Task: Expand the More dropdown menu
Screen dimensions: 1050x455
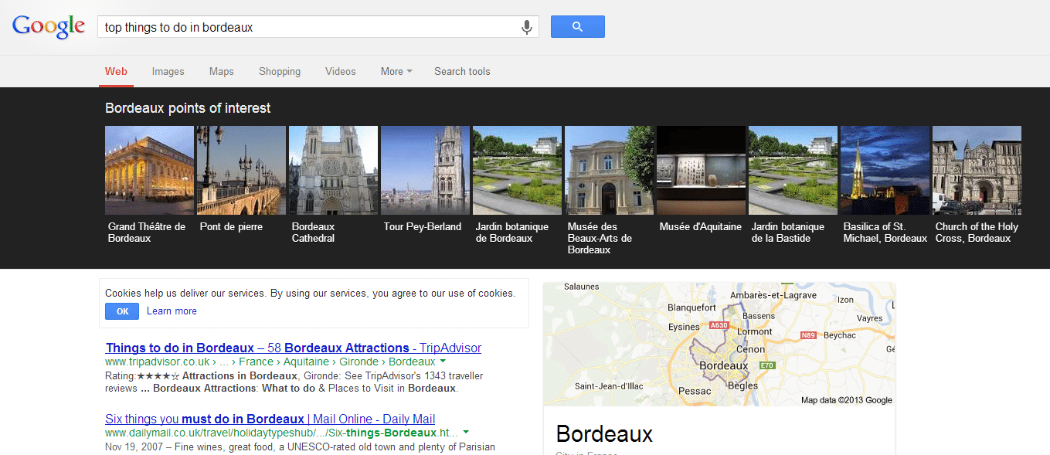Action: pyautogui.click(x=396, y=71)
